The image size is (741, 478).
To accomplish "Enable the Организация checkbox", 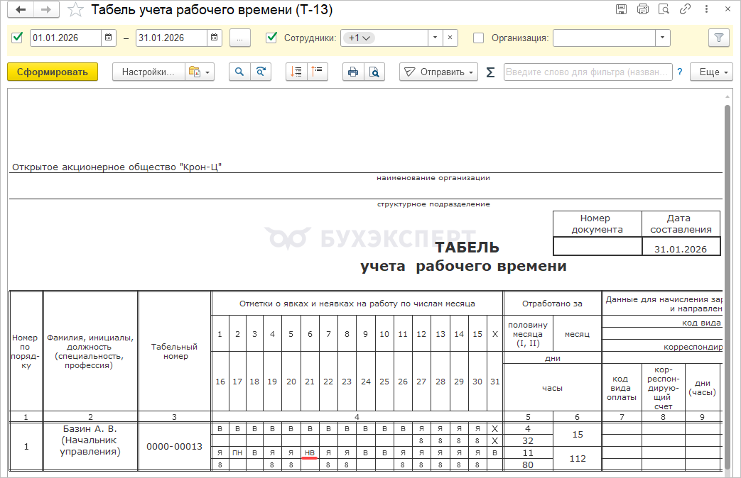I will pos(479,38).
